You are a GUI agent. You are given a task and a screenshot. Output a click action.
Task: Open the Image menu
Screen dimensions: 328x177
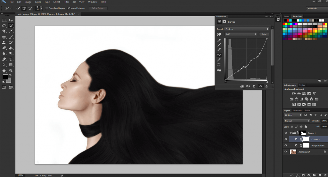(28, 2)
